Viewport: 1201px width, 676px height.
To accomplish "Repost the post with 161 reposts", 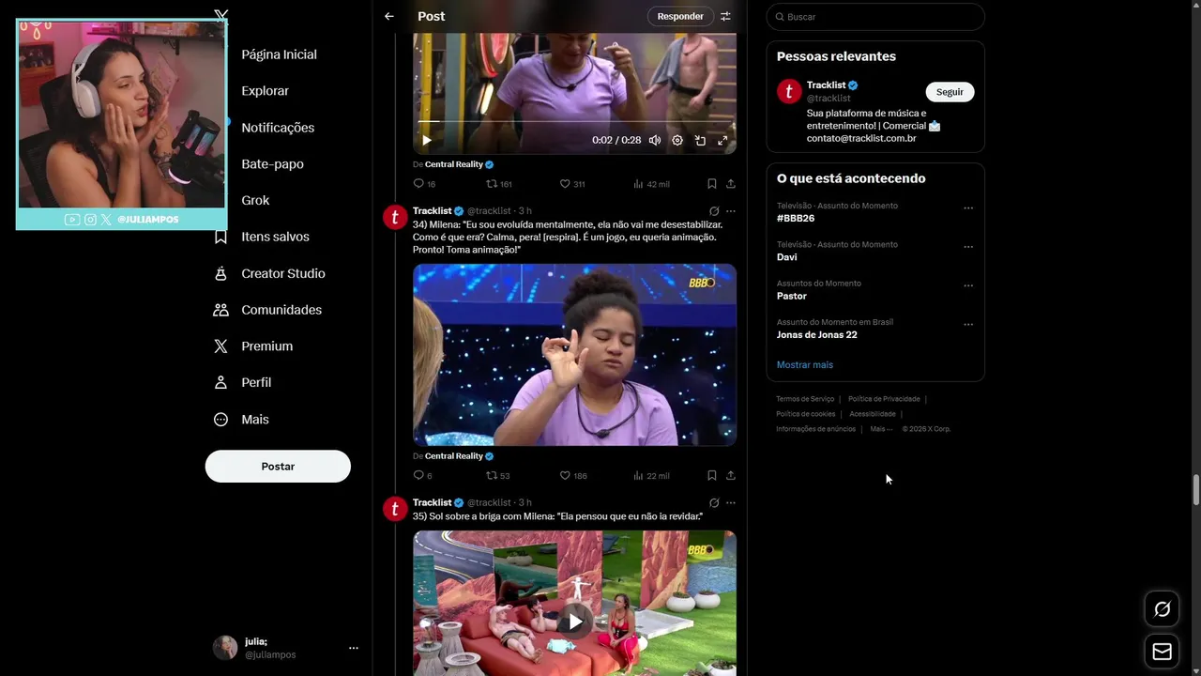I will pos(498,184).
